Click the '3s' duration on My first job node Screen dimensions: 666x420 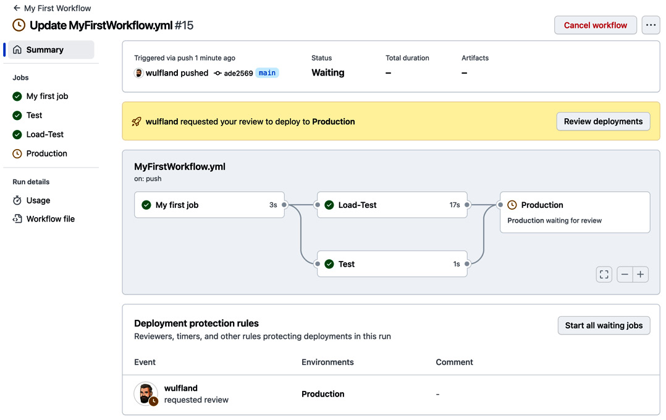[x=273, y=205]
